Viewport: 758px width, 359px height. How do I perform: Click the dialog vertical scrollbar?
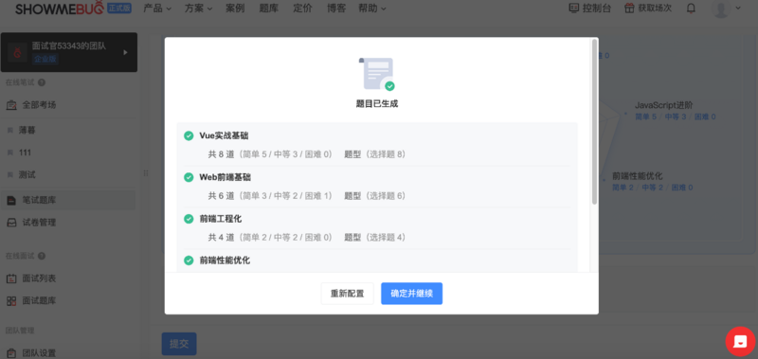(595, 121)
